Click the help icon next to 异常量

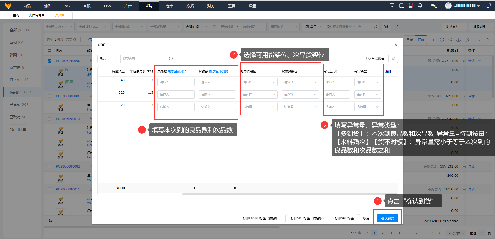click(335, 71)
